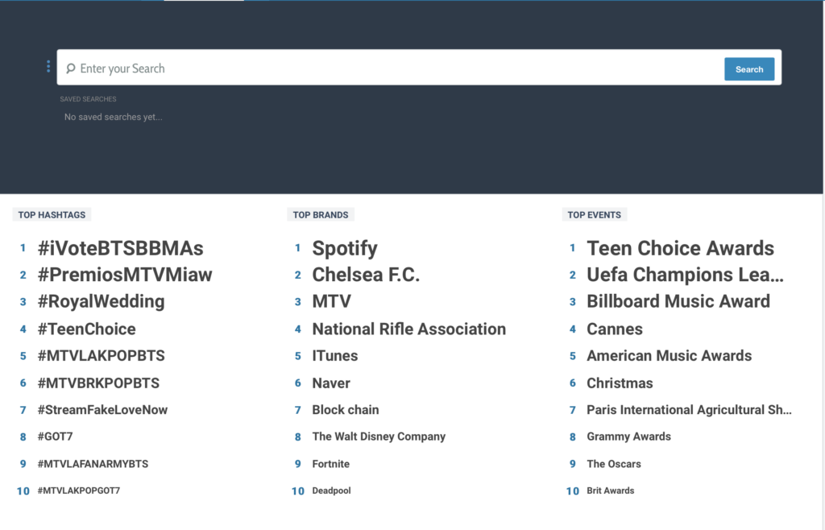The height and width of the screenshot is (530, 825).
Task: Click Billboard Music Award event
Action: coord(678,301)
